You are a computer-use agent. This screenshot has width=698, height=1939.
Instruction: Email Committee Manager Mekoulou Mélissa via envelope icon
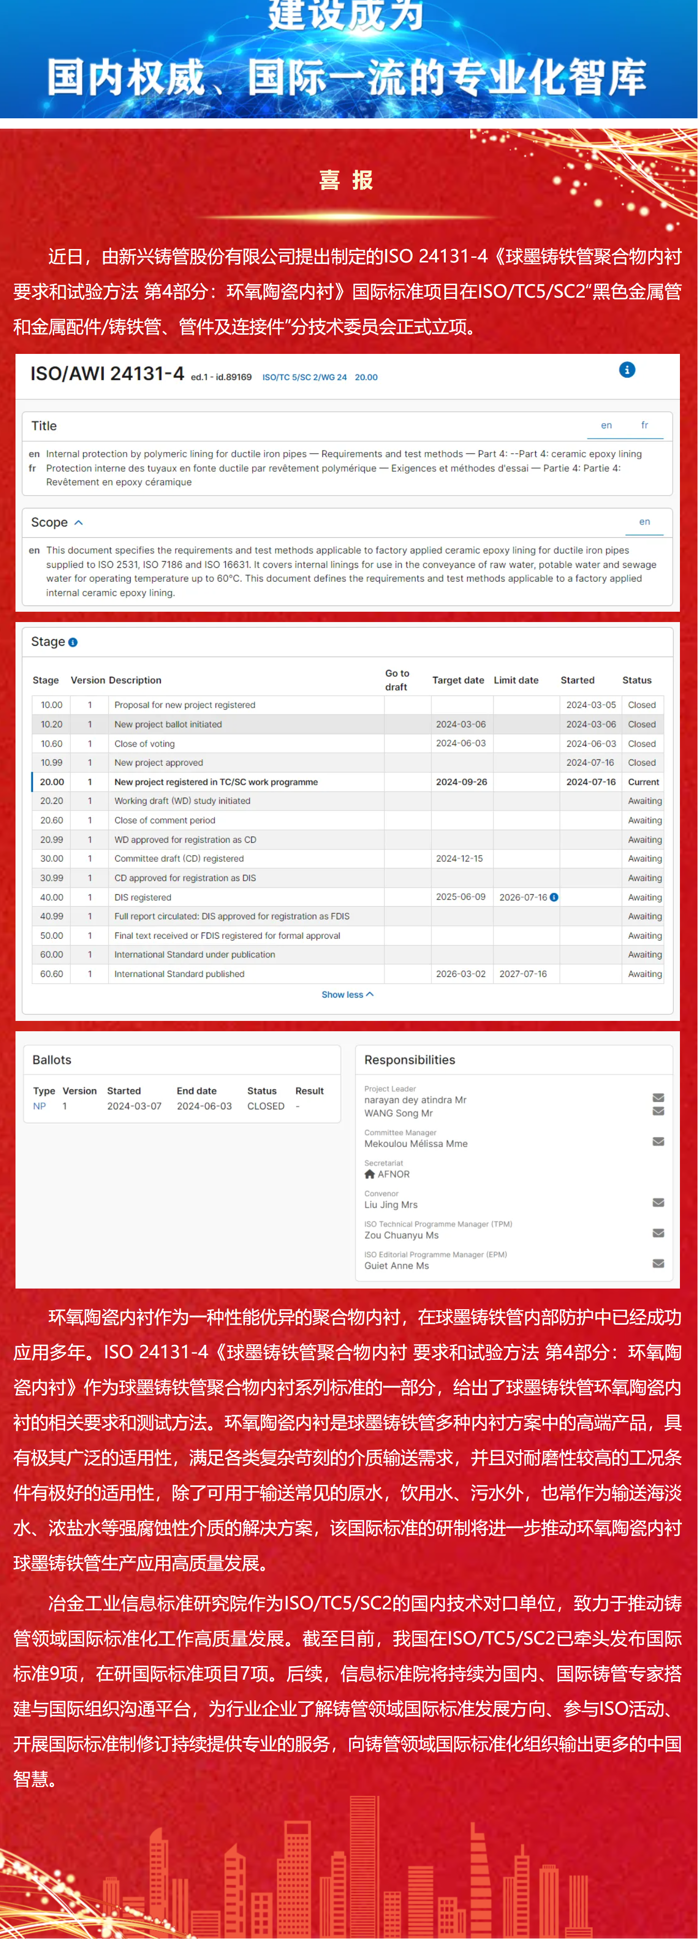(658, 1142)
